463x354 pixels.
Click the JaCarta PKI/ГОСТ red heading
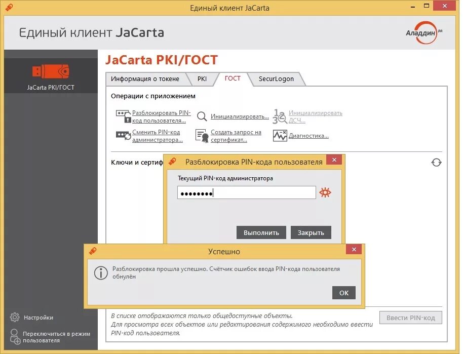[162, 60]
